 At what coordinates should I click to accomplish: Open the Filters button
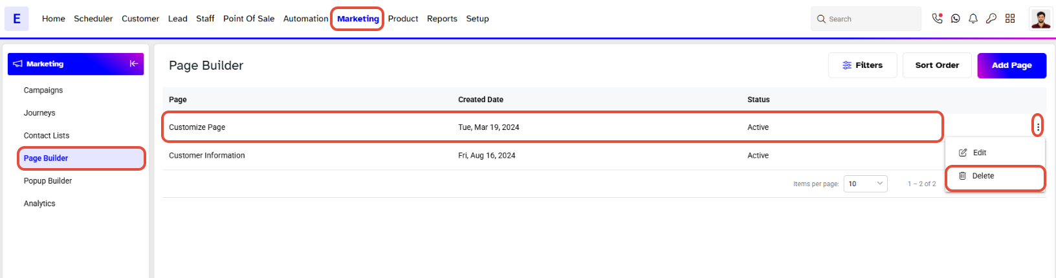863,65
